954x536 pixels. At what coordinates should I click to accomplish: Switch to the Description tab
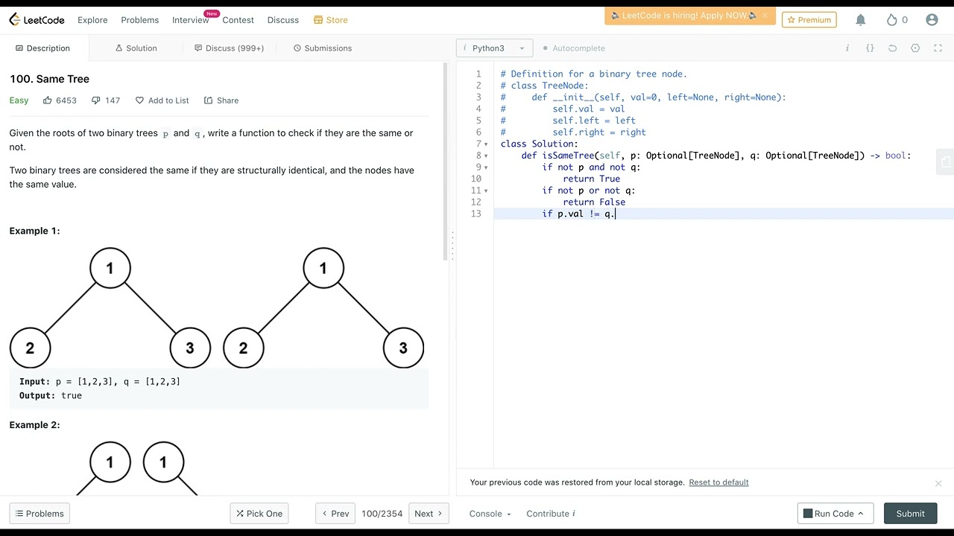(42, 48)
